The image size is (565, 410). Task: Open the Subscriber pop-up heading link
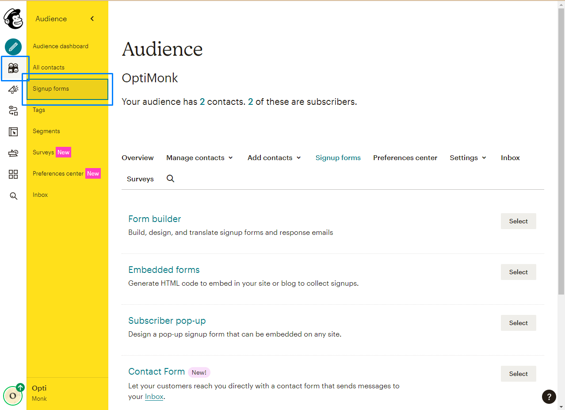coord(167,321)
